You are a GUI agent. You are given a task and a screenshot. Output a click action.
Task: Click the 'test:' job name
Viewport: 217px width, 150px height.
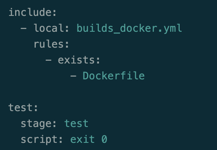23,108
